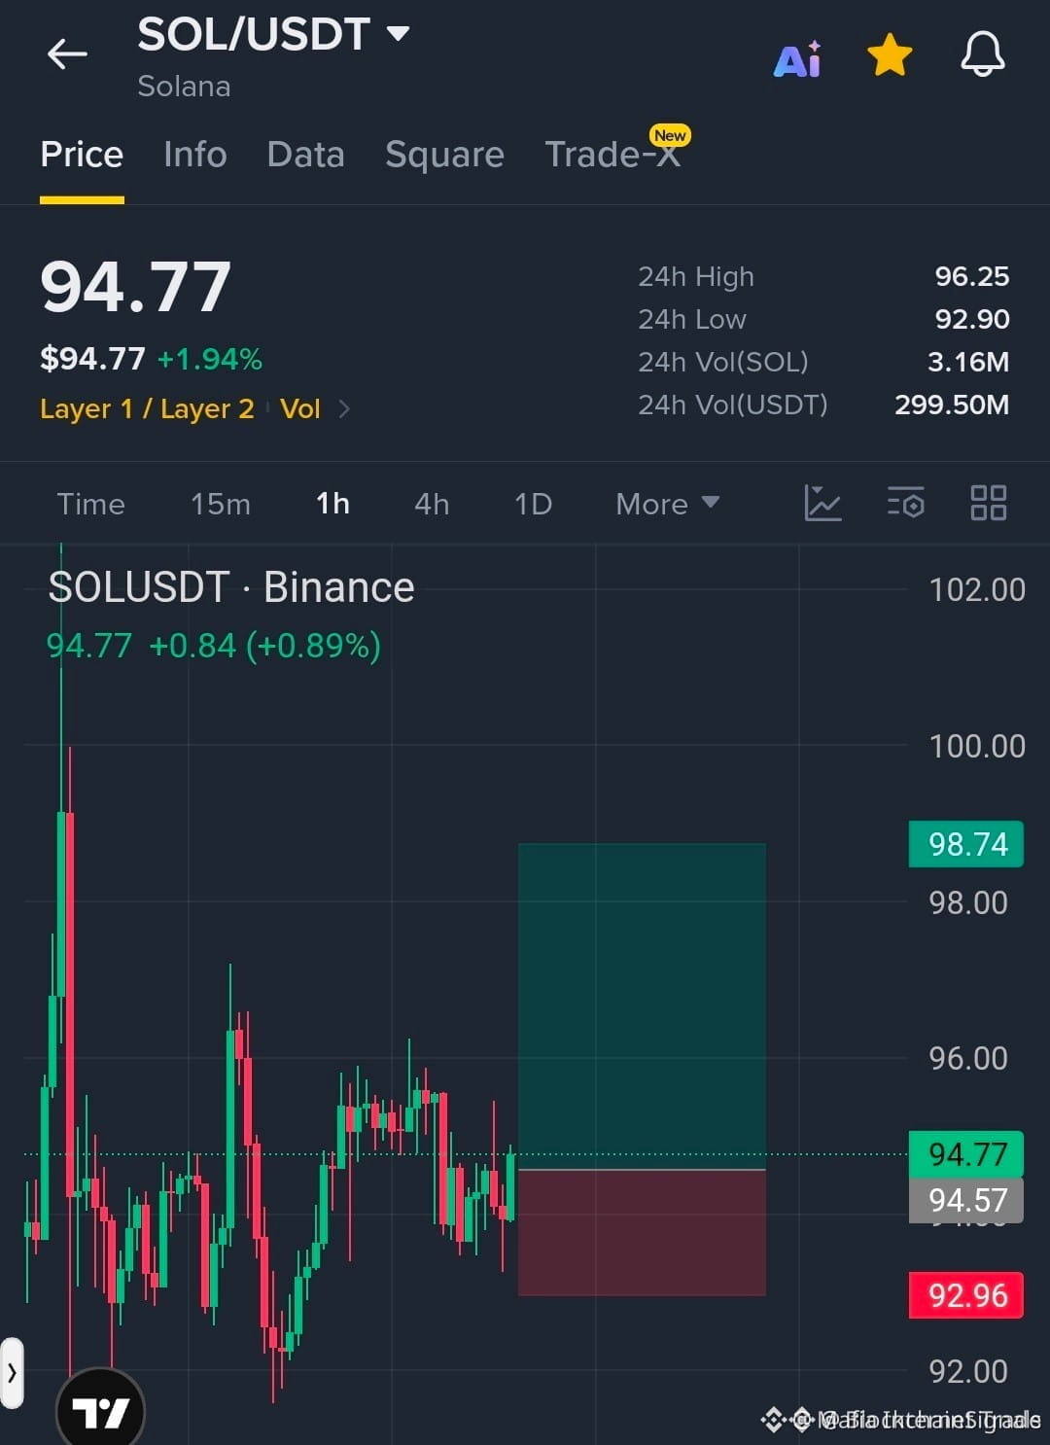
Task: Click the 92.96 stop-loss price label
Action: tap(966, 1295)
